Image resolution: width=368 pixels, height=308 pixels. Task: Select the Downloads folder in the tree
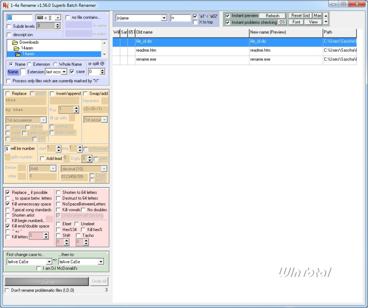pos(29,42)
